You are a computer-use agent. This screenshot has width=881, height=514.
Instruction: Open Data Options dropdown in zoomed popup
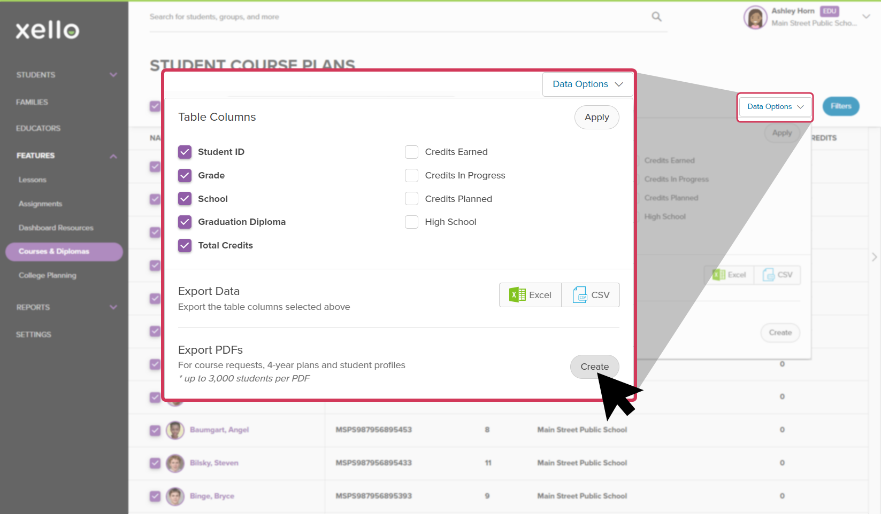pos(588,84)
